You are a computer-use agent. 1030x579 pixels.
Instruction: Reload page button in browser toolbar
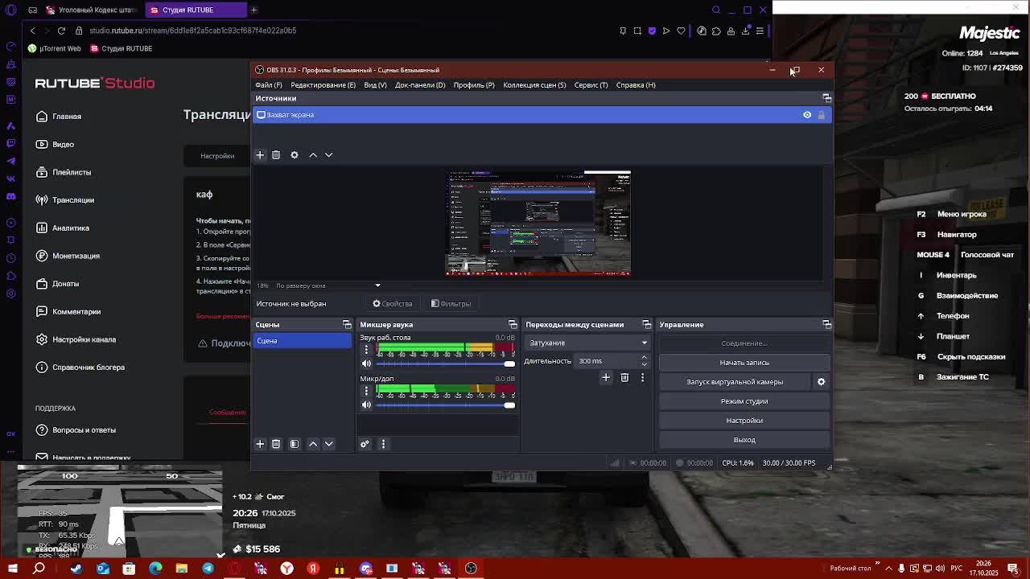[x=61, y=31]
